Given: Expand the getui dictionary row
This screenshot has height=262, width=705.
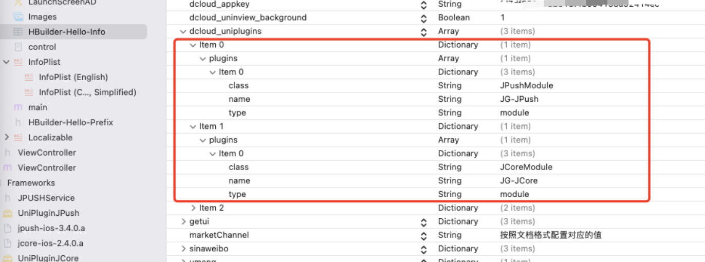Looking at the screenshot, I should [183, 221].
